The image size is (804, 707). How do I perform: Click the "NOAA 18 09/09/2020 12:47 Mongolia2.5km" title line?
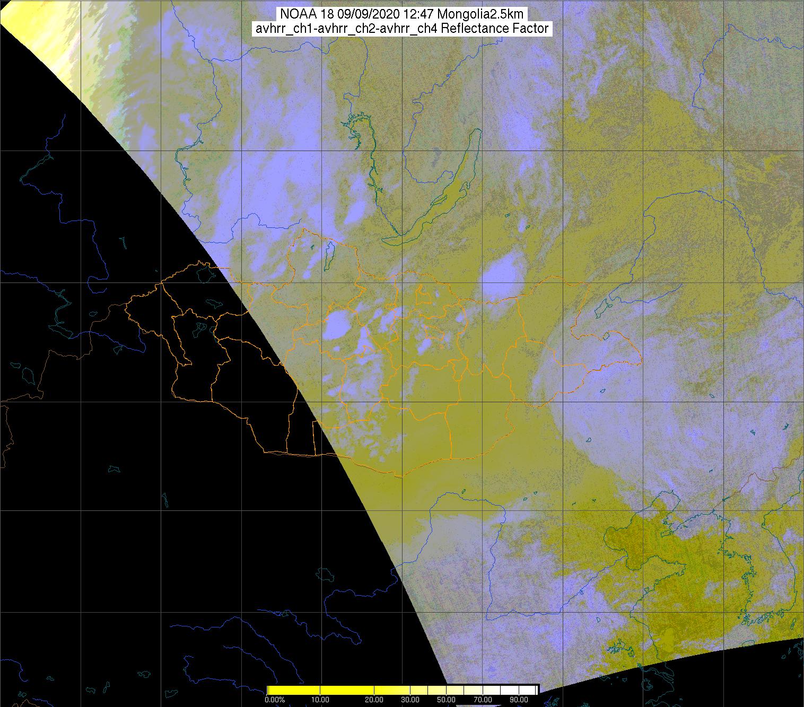402,14
